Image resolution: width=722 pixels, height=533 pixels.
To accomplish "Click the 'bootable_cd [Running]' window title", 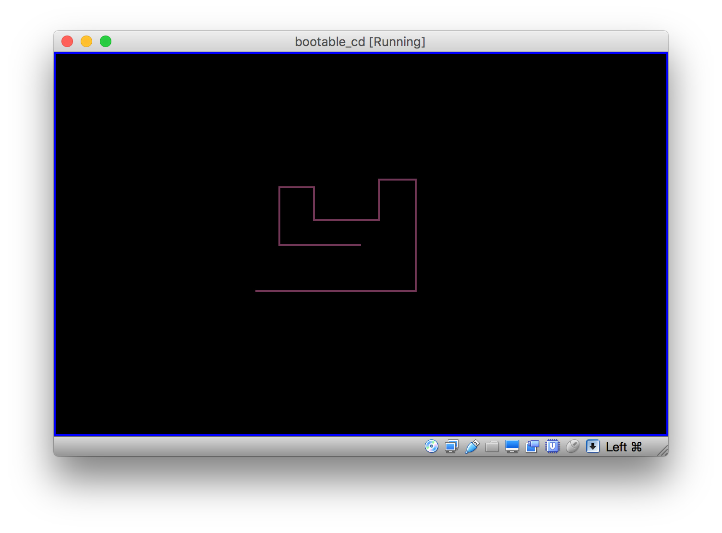I will pos(360,42).
